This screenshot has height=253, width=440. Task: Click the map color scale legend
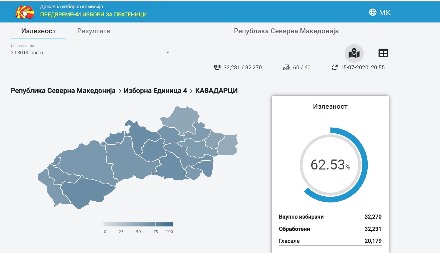[x=138, y=224]
